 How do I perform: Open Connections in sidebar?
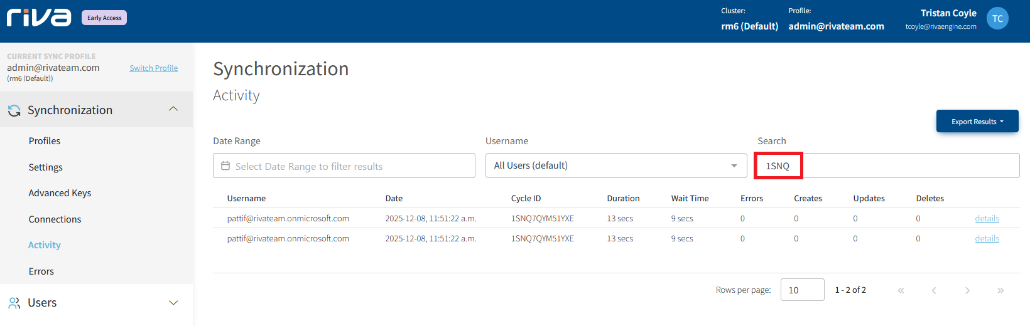coord(55,219)
